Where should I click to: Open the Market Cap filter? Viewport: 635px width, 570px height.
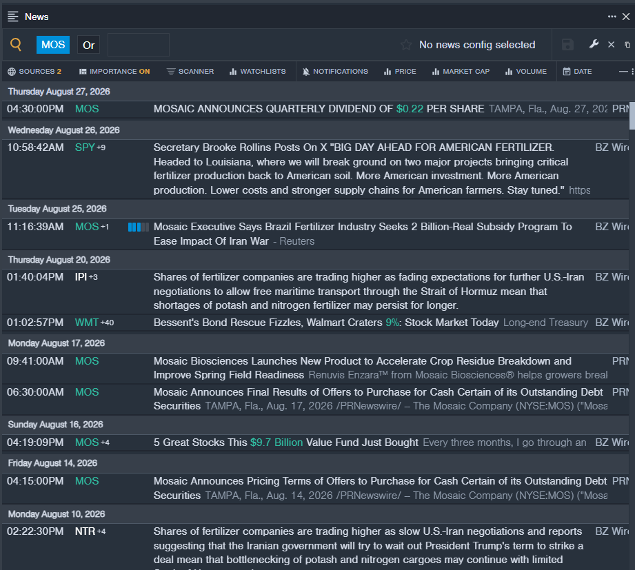click(x=461, y=71)
